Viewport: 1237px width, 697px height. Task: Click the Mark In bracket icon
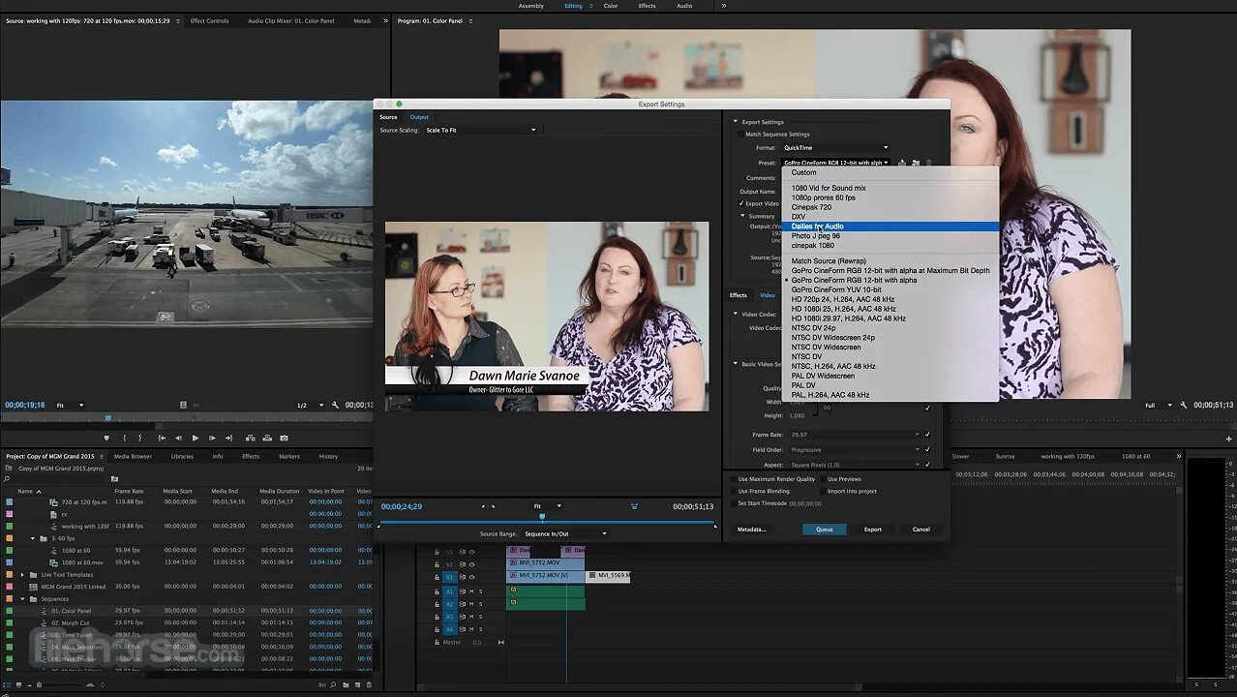[124, 438]
